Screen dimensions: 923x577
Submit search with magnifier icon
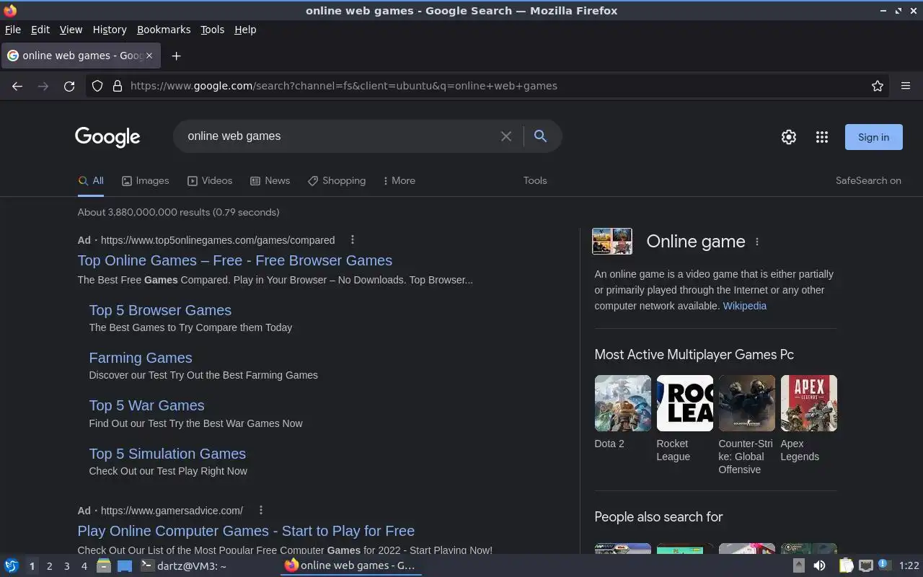(540, 136)
